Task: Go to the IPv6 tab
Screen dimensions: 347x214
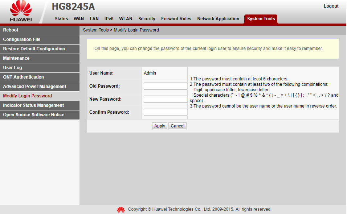Action: [x=109, y=19]
